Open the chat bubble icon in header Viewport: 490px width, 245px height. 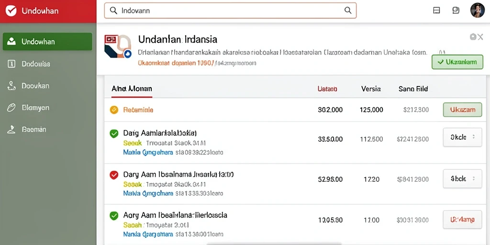[x=456, y=11]
